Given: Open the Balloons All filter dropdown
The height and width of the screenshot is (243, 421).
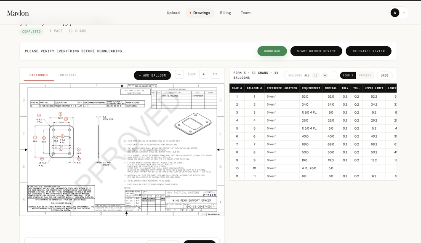Looking at the screenshot, I should tap(311, 75).
